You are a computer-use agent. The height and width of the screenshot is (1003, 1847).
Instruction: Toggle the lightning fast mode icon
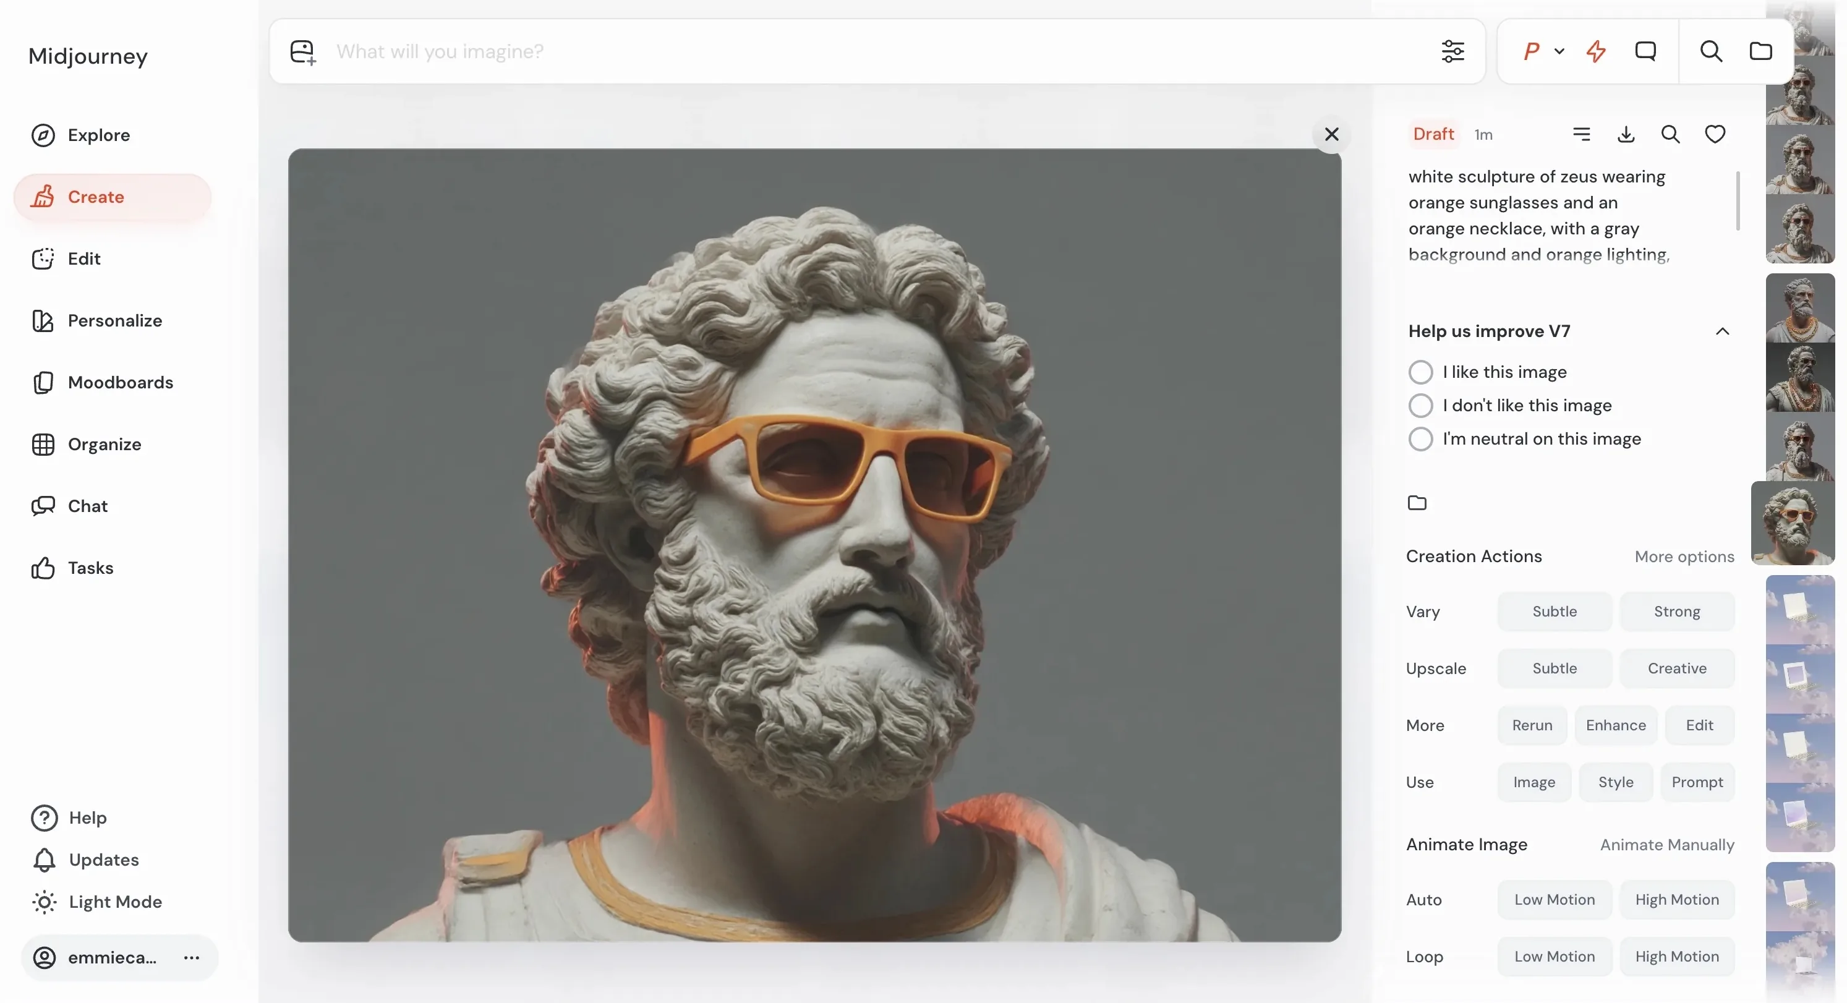tap(1596, 51)
